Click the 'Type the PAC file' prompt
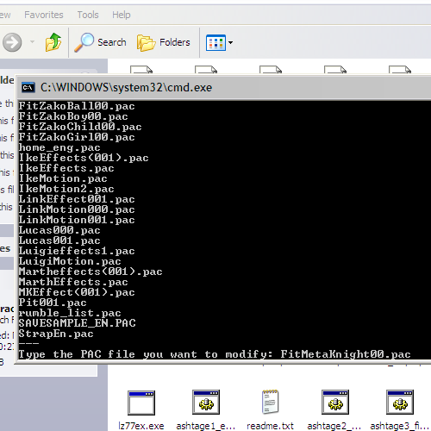Viewport: 431px width, 431px height. [146, 354]
